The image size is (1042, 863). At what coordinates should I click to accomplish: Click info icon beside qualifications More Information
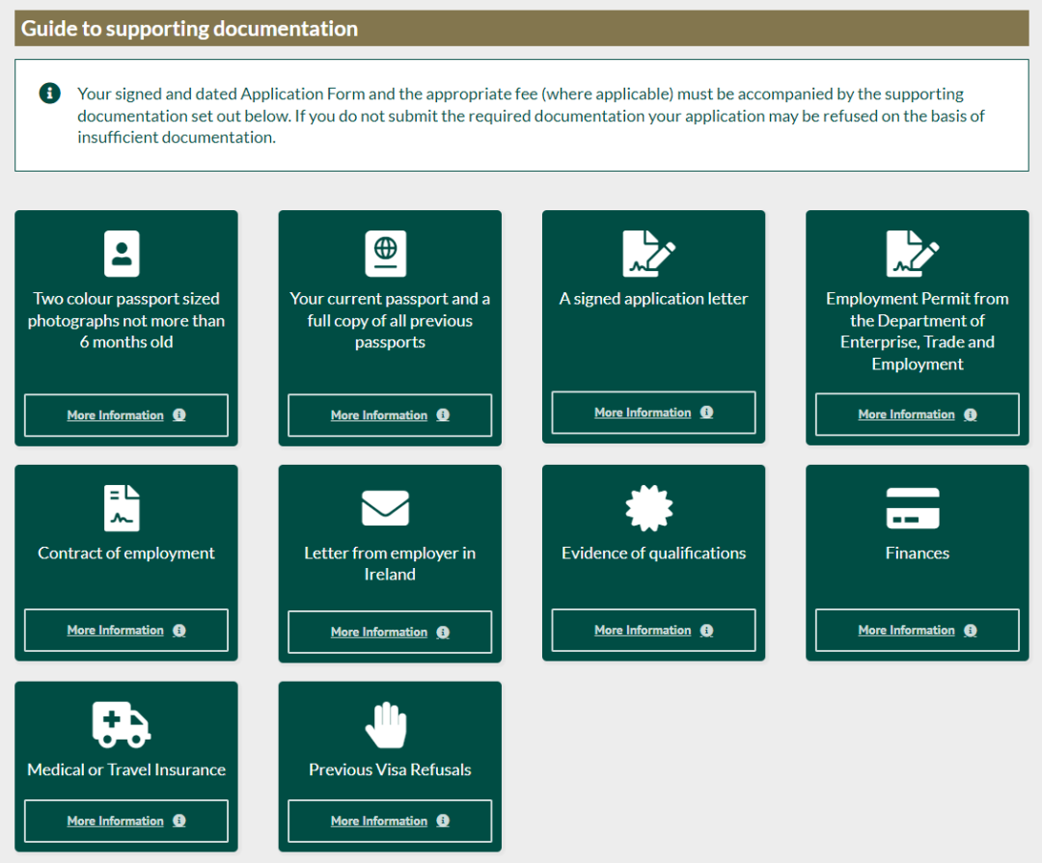point(706,630)
